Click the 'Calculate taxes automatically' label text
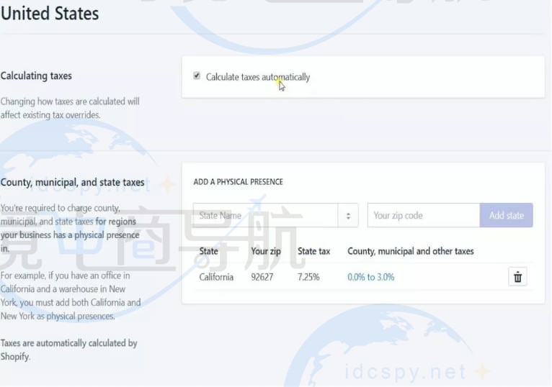Viewport: 552px width, 387px height. (x=257, y=77)
